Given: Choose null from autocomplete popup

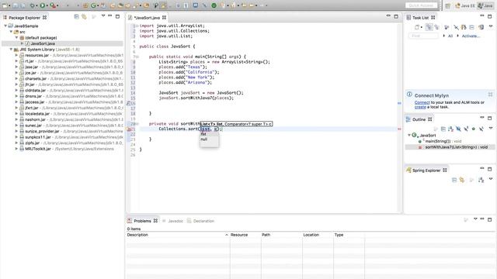Looking at the screenshot, I should (204, 139).
